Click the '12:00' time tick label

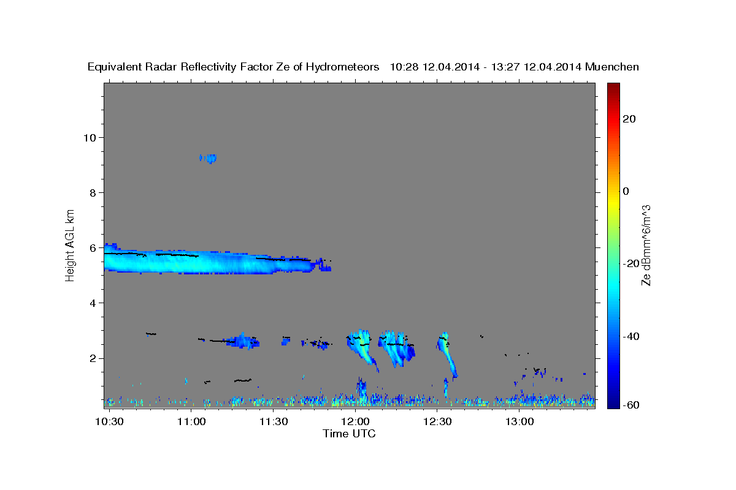point(355,422)
